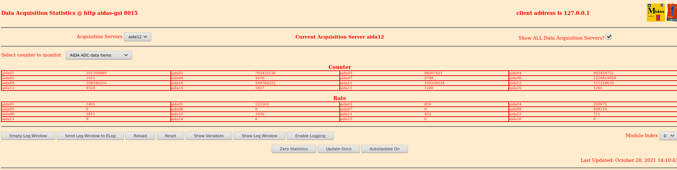The height and width of the screenshot is (170, 677).
Task: Click aida13 label in Rate table
Action: 8,119
